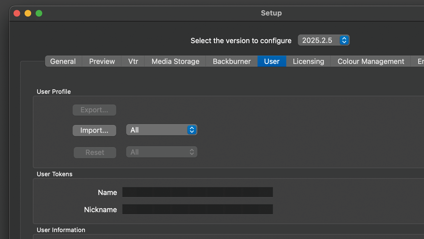Switch to the General tab

pos(63,61)
